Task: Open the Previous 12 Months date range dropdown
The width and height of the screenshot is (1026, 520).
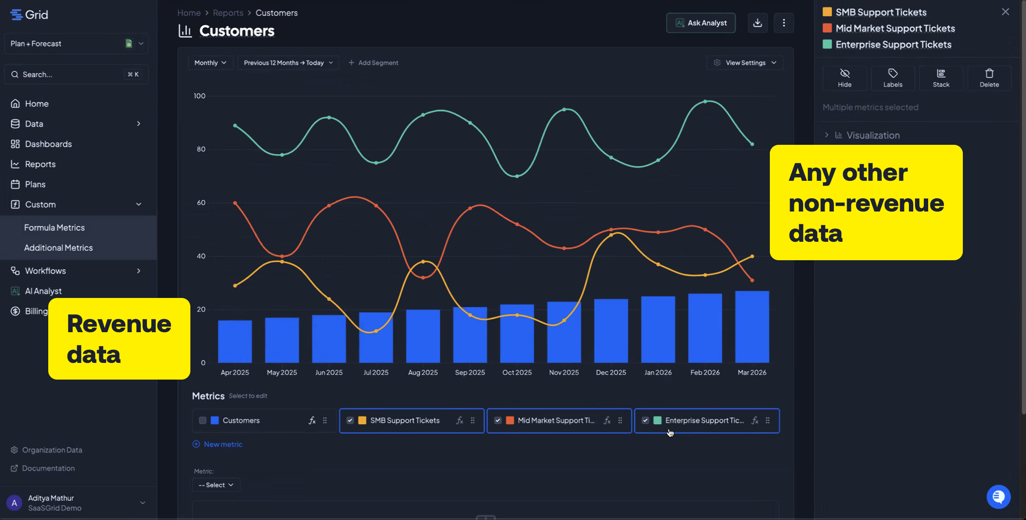Action: pos(288,63)
